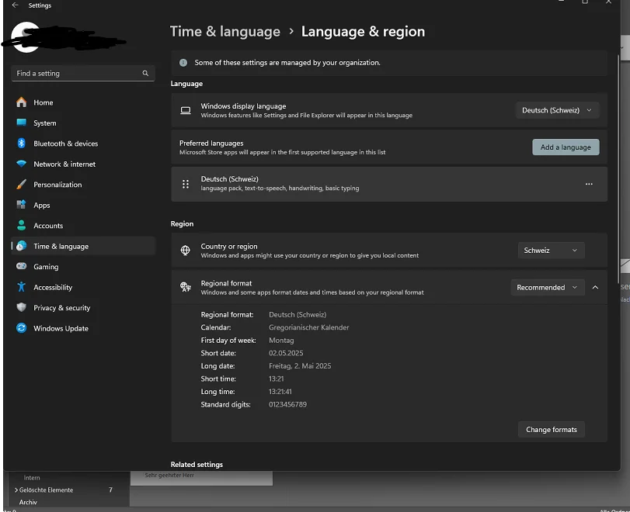Click Add a language button
Screen dimensions: 630x512
coord(566,147)
